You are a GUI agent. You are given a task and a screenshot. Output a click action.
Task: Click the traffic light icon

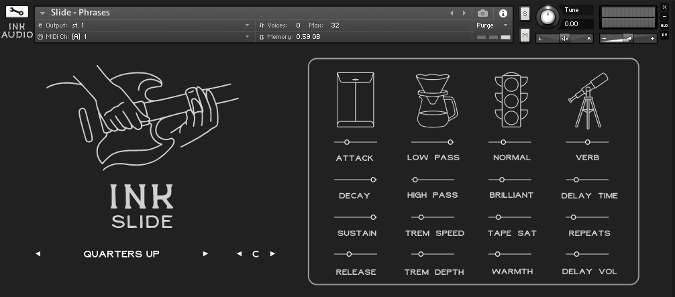click(x=511, y=100)
